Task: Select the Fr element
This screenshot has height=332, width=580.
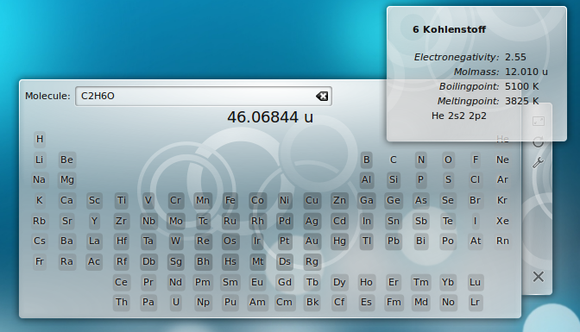Action: pos(39,262)
